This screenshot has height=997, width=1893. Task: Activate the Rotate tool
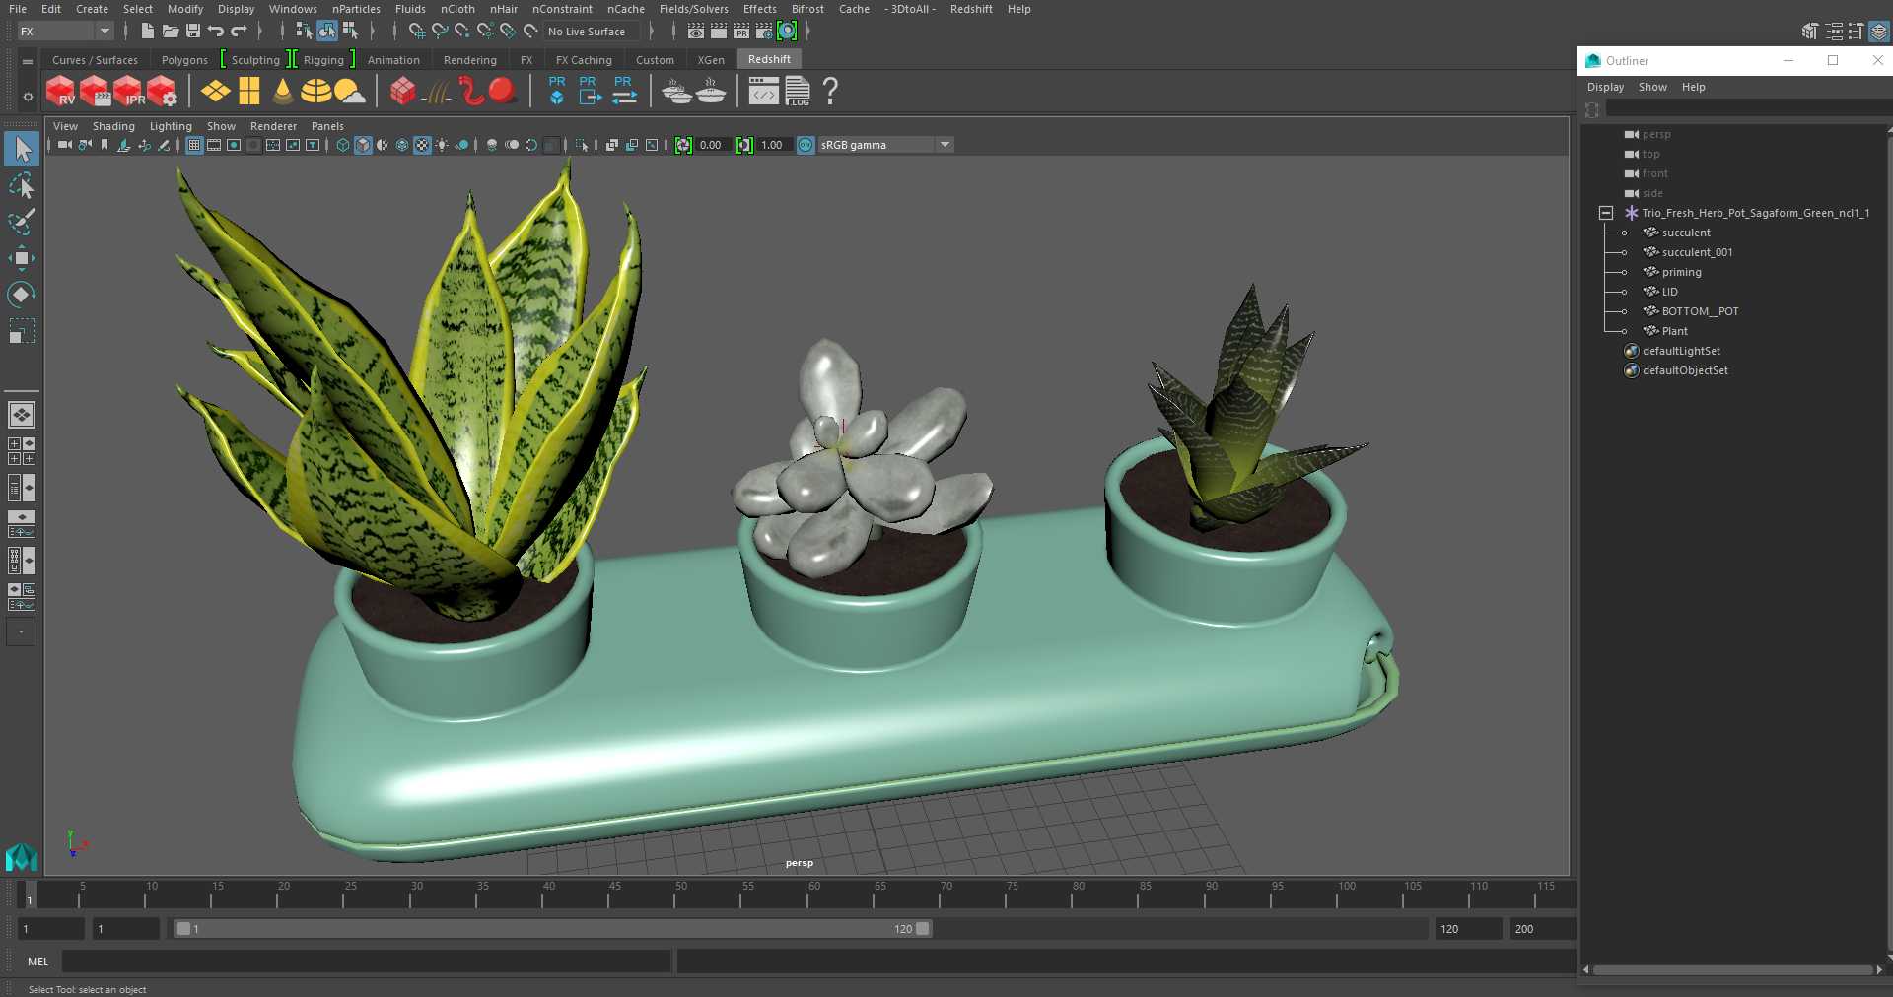point(22,294)
